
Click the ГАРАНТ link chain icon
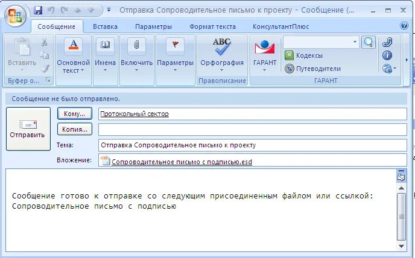point(387,42)
